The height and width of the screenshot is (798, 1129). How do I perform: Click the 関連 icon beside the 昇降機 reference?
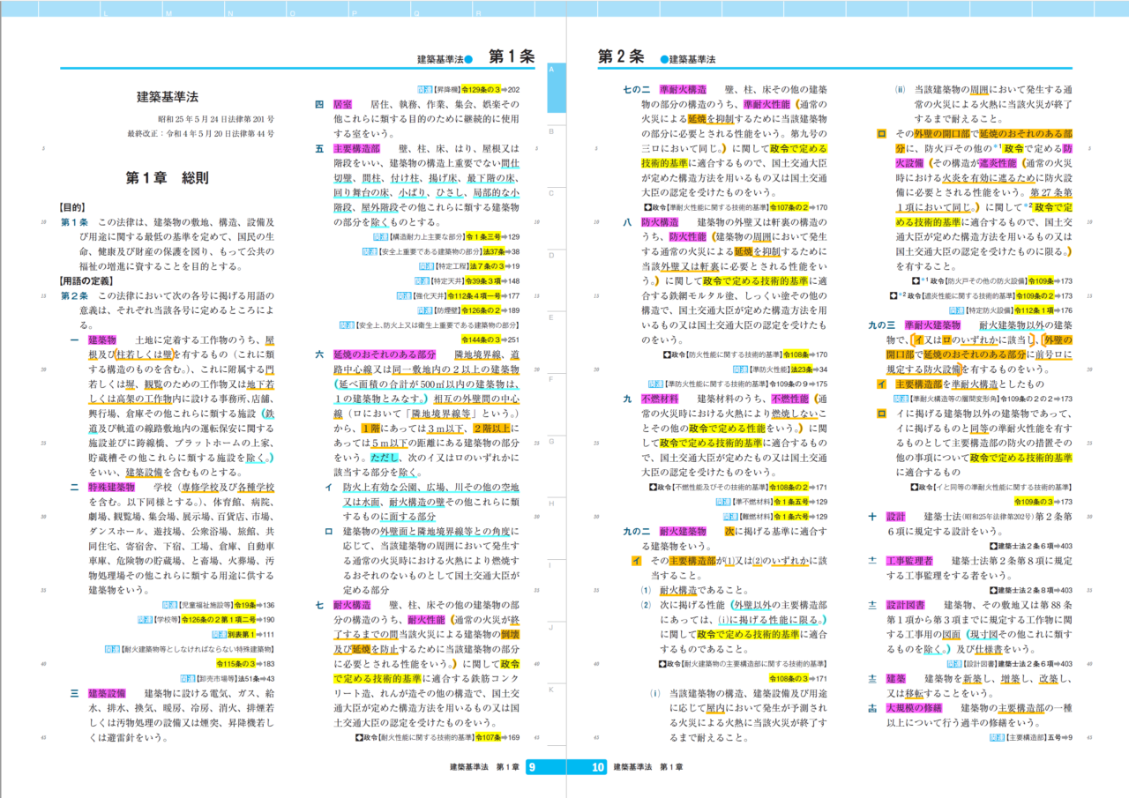point(424,88)
